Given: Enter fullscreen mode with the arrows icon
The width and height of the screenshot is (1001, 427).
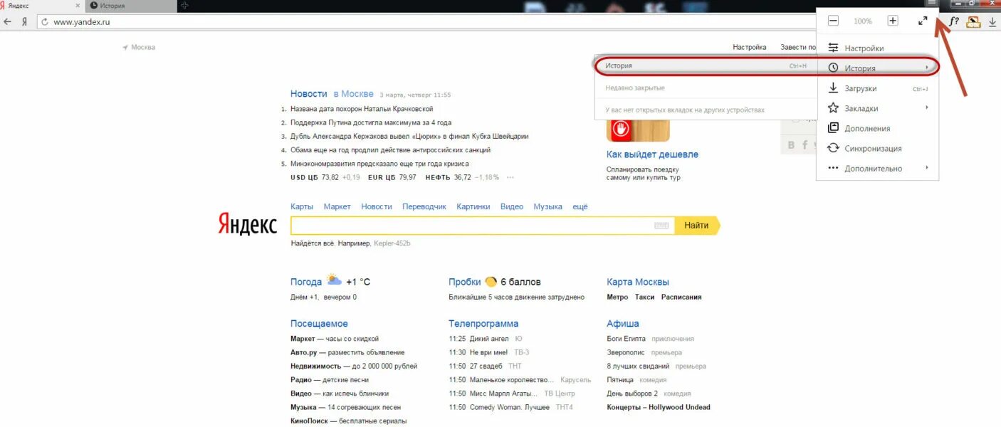Looking at the screenshot, I should pos(923,21).
